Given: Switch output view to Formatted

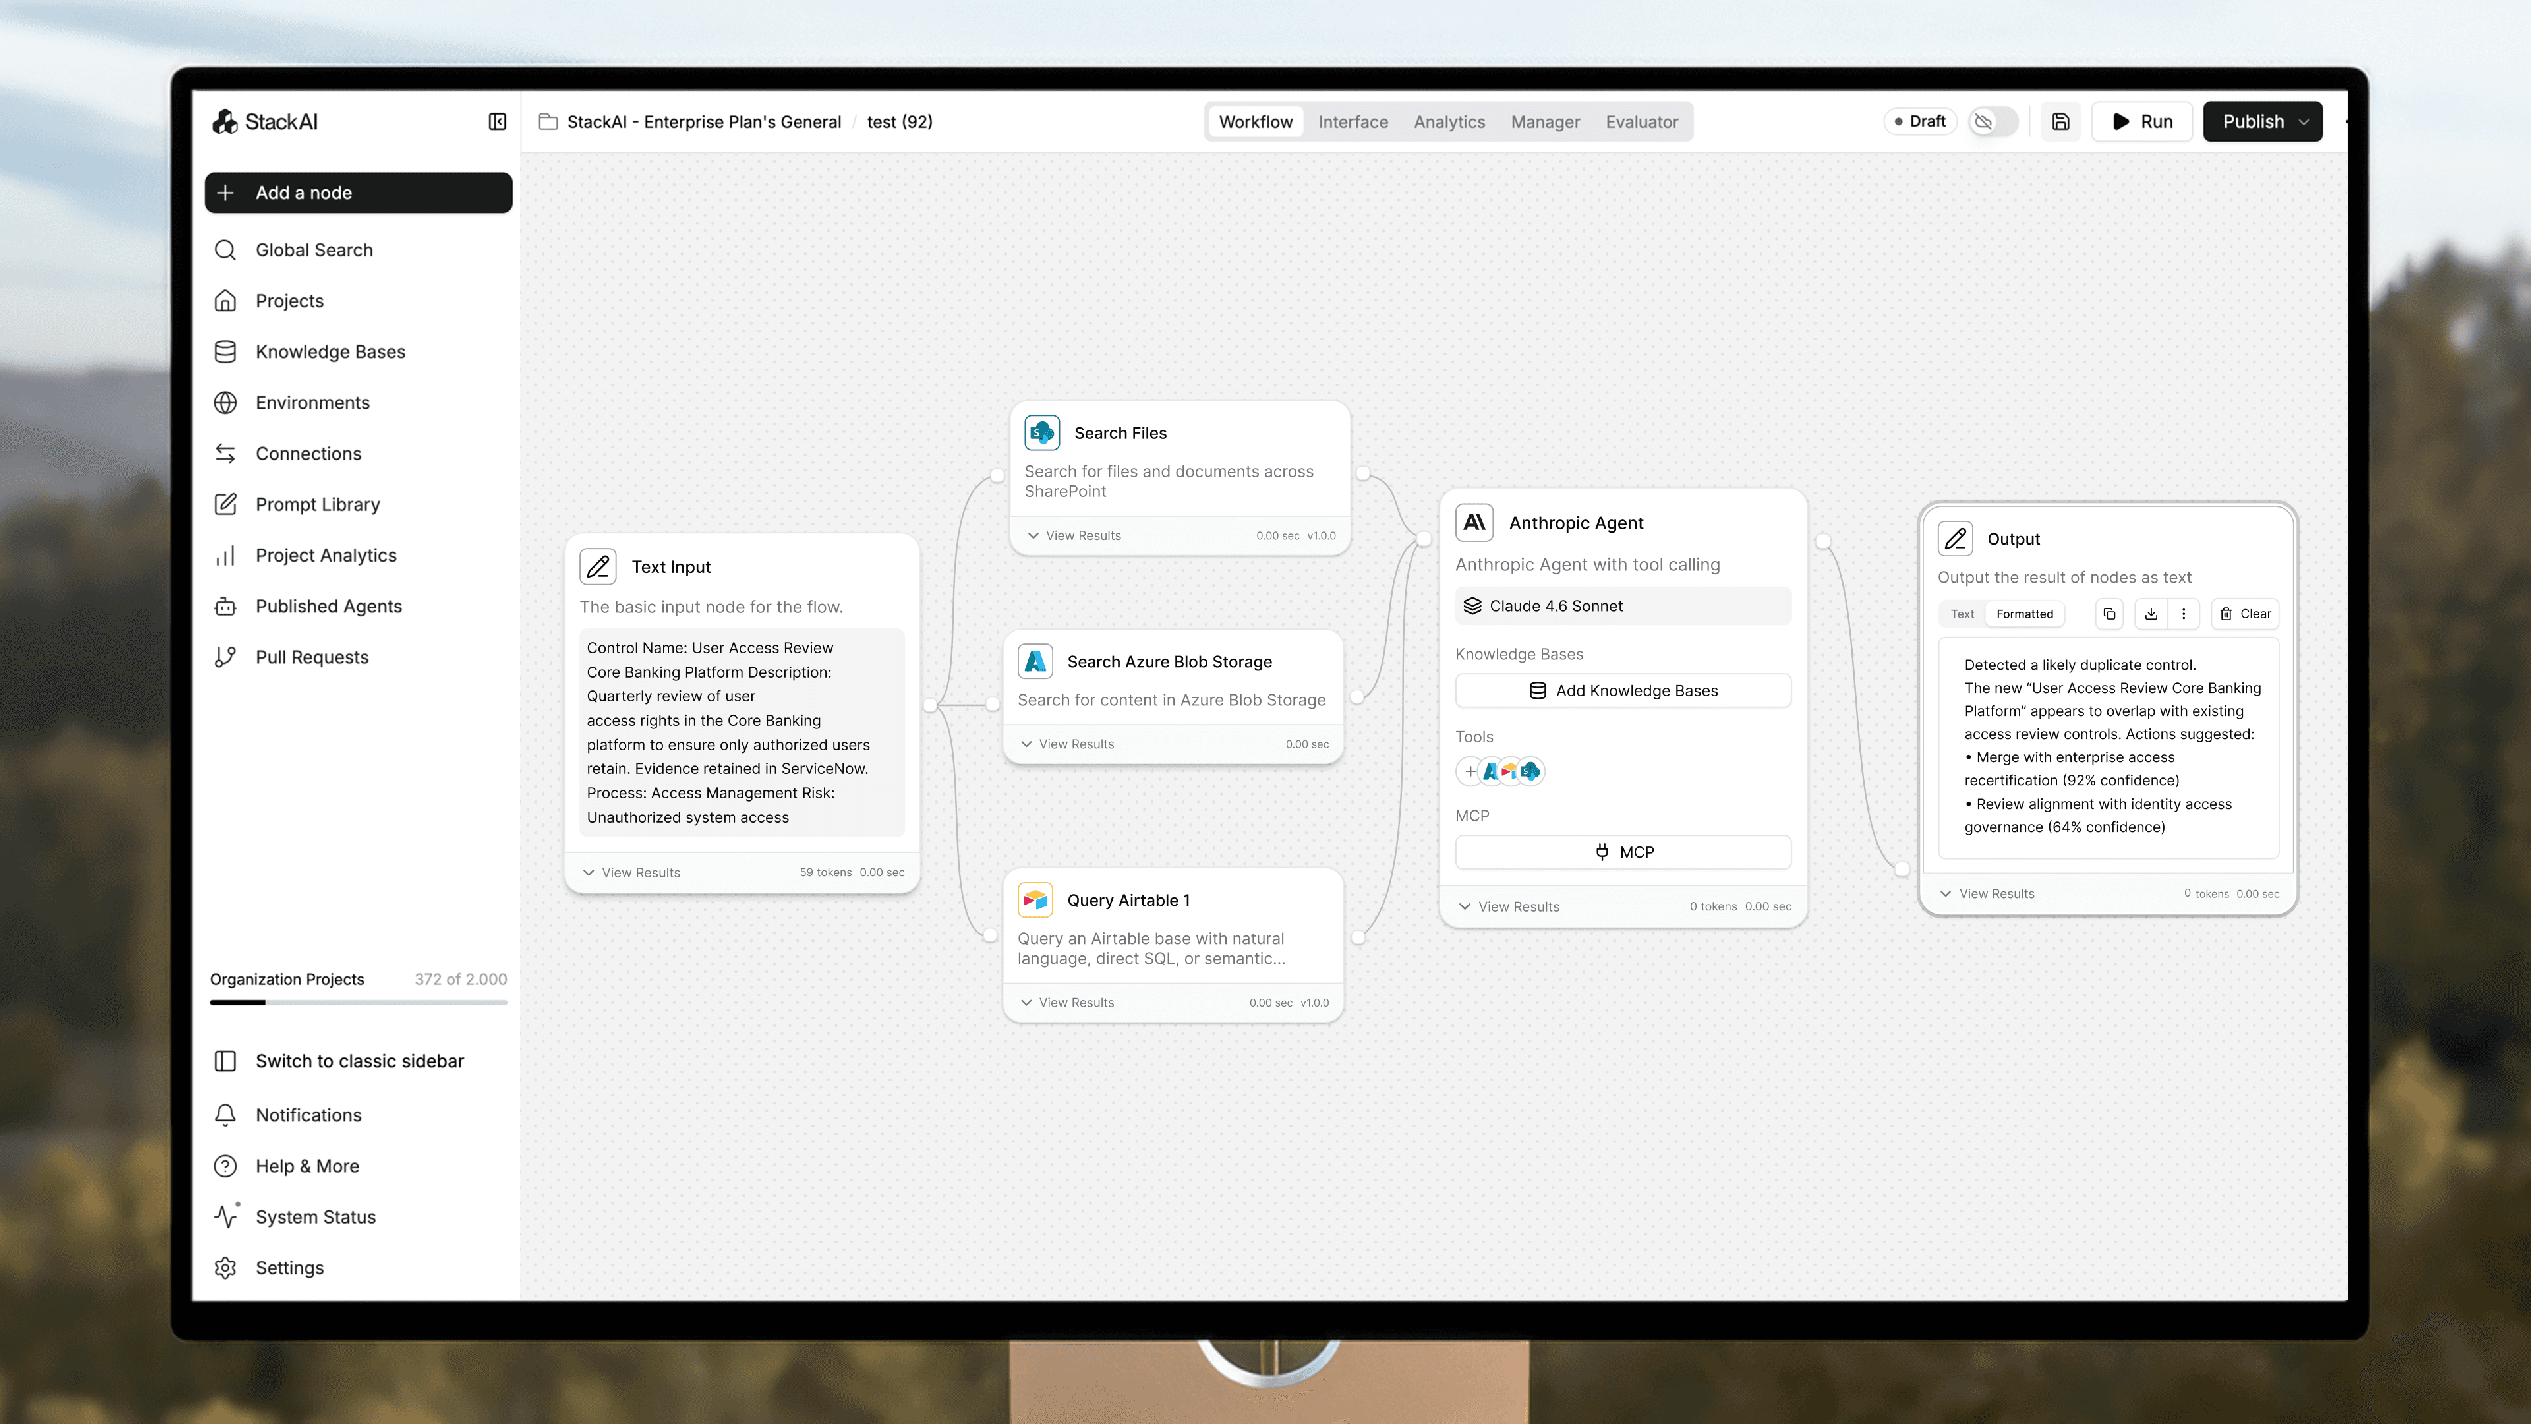Looking at the screenshot, I should point(2024,614).
